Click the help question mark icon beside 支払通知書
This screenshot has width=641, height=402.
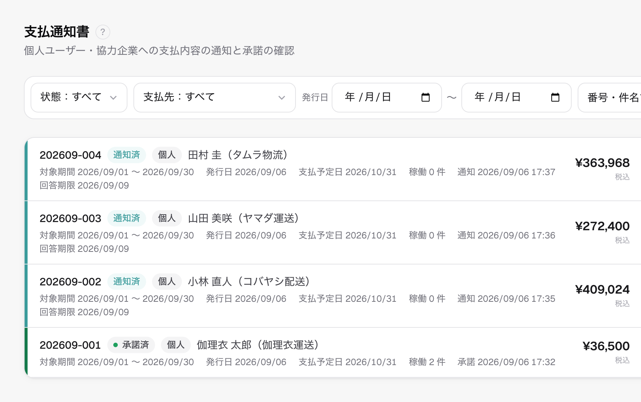[x=103, y=32]
